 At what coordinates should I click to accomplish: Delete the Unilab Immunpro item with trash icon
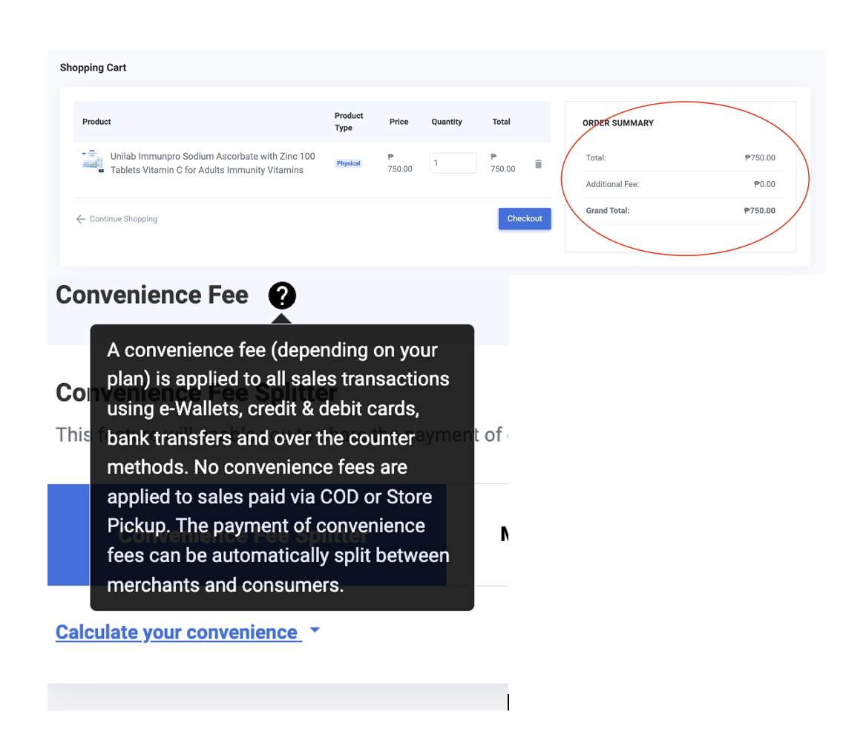[538, 164]
